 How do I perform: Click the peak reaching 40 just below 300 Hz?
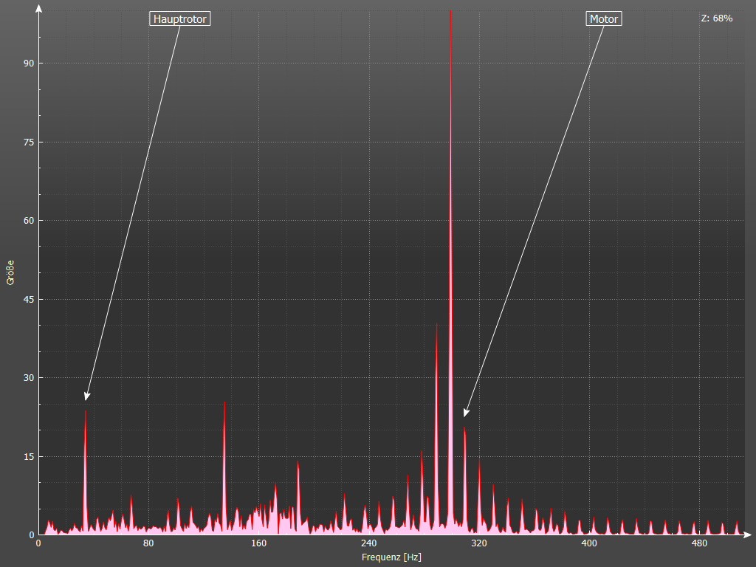436,326
